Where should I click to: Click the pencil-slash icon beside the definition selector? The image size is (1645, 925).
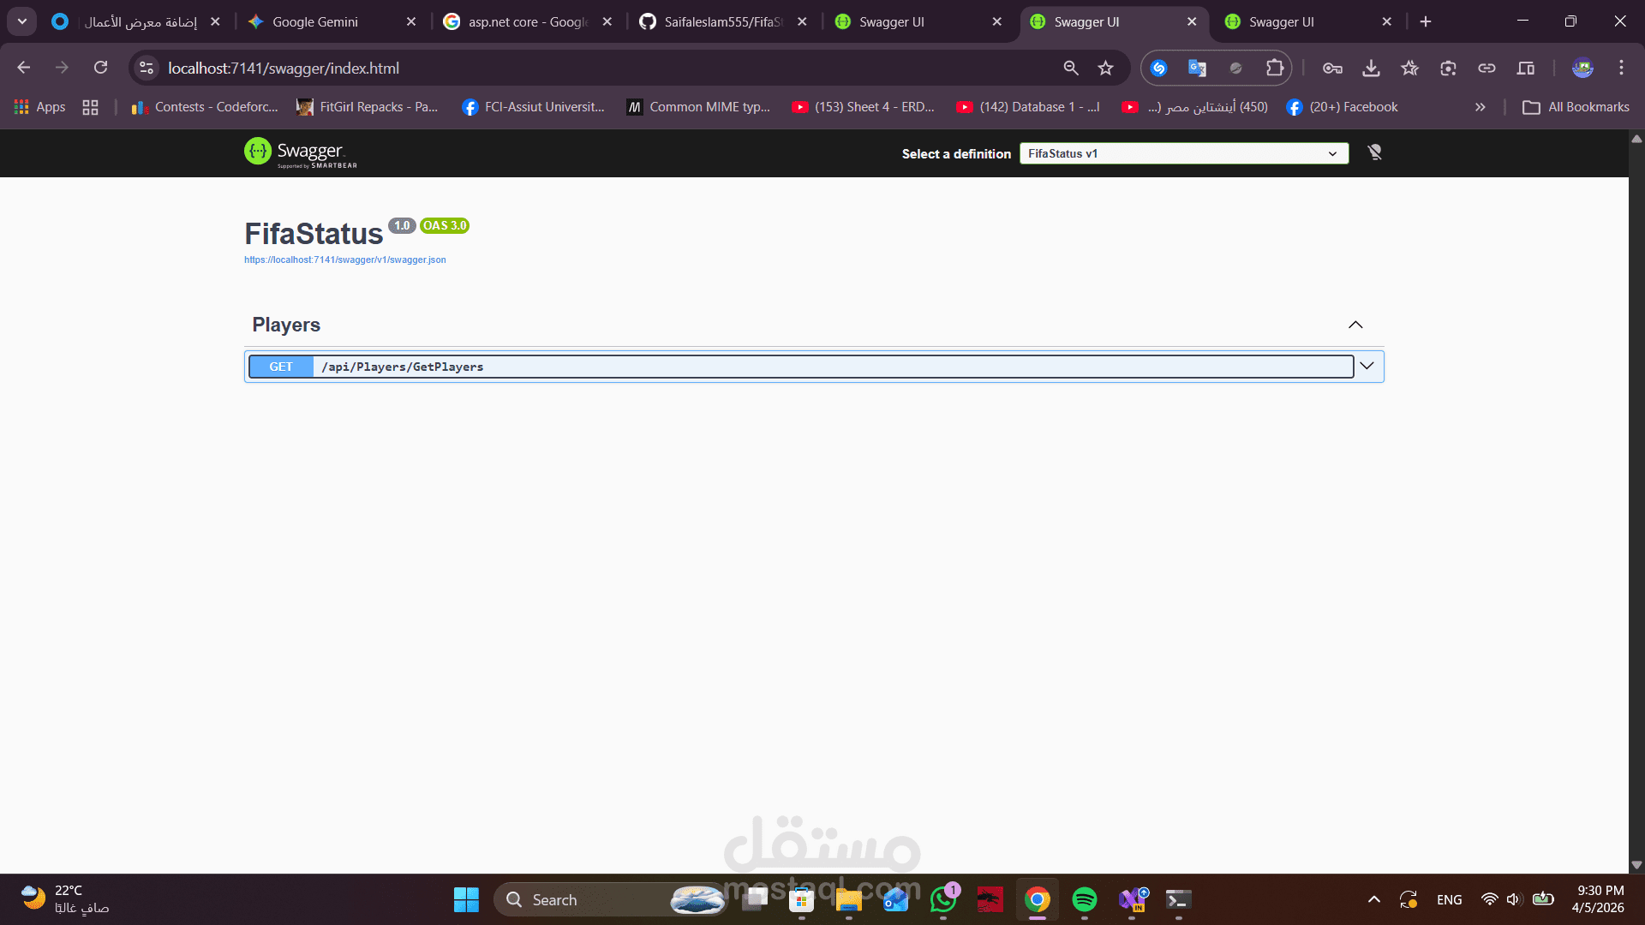[x=1374, y=152]
